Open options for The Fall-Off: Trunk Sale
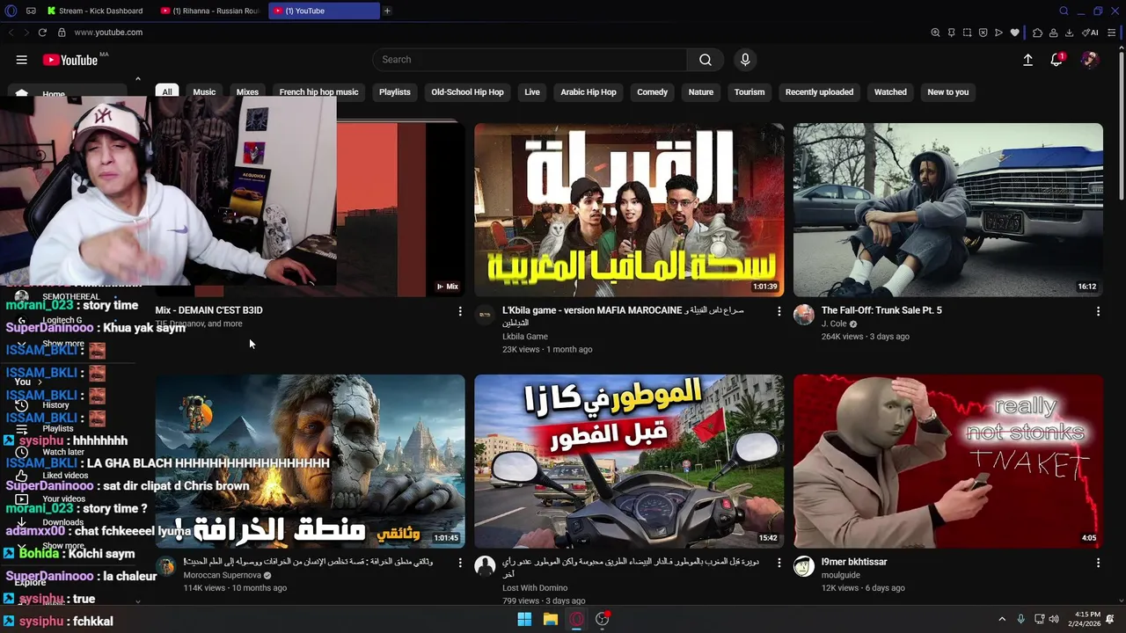Viewport: 1126px width, 633px height. pos(1098,311)
